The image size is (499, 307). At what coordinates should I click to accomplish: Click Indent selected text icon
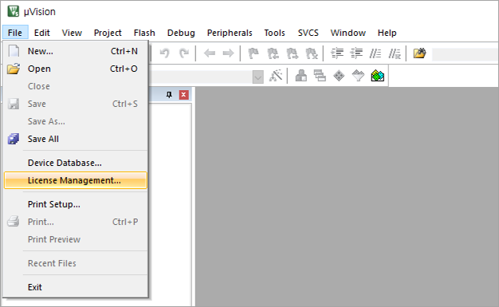337,53
